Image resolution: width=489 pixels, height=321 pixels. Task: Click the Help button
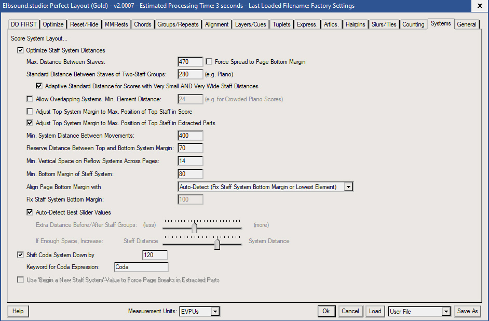[x=18, y=311]
